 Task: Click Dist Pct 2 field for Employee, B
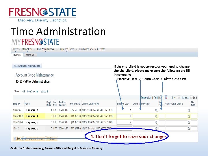(x=194, y=116)
